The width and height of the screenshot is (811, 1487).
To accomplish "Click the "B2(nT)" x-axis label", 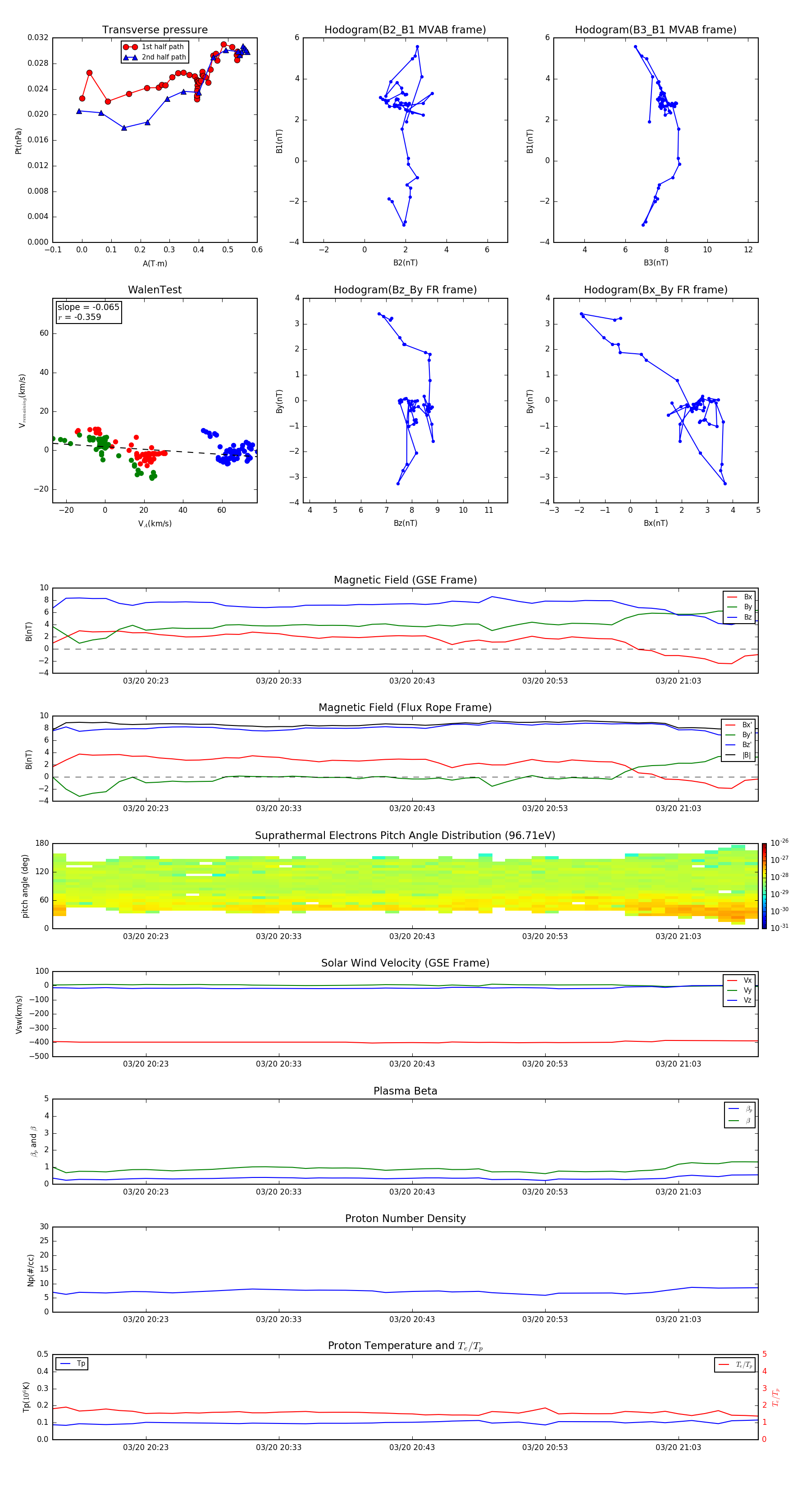I will tap(405, 263).
